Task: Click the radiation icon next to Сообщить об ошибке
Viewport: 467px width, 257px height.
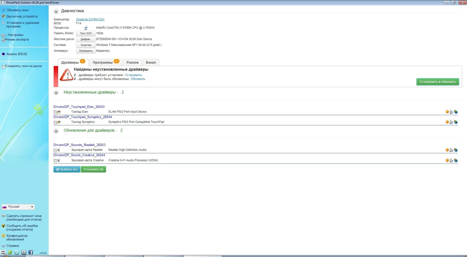Action: click(4, 226)
